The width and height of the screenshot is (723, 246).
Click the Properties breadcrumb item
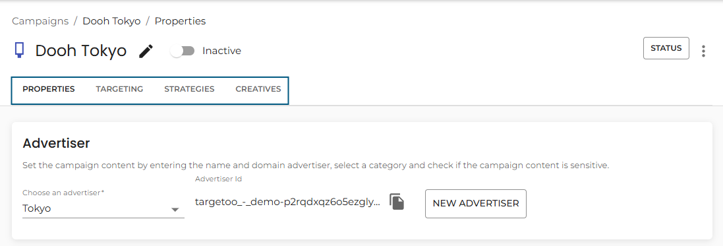(180, 21)
